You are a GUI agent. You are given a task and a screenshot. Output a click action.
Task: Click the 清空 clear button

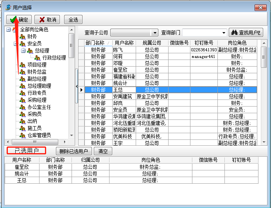103,151
